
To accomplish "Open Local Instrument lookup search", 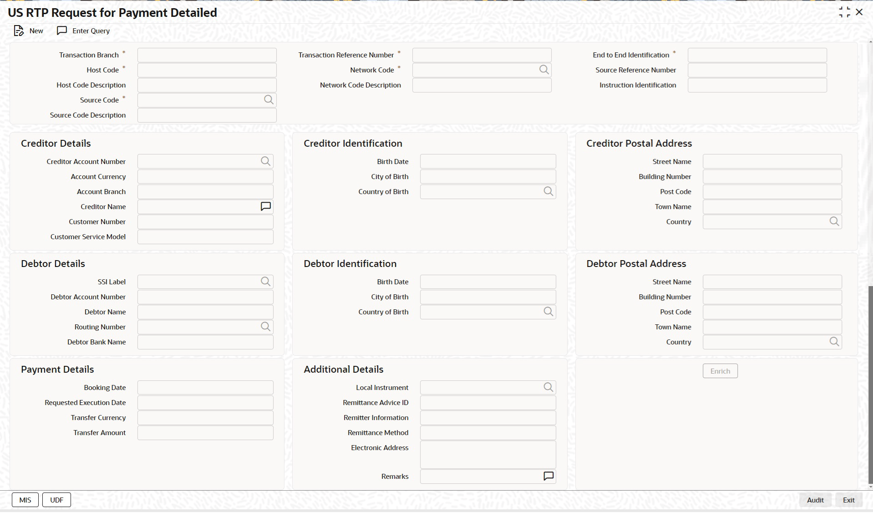I will [548, 387].
